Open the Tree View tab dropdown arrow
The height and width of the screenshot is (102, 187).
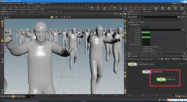point(139,54)
